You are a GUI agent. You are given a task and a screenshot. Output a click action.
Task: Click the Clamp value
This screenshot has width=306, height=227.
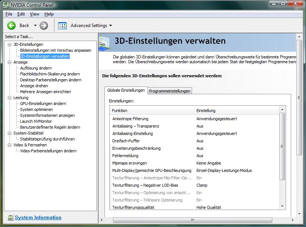tap(202, 185)
